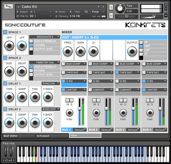Disable TAPE SAT on Bus 3
Image resolution: width=171 pixels, height=164 pixels.
(x=117, y=73)
